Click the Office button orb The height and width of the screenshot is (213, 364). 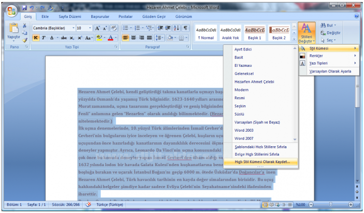(x=11, y=10)
